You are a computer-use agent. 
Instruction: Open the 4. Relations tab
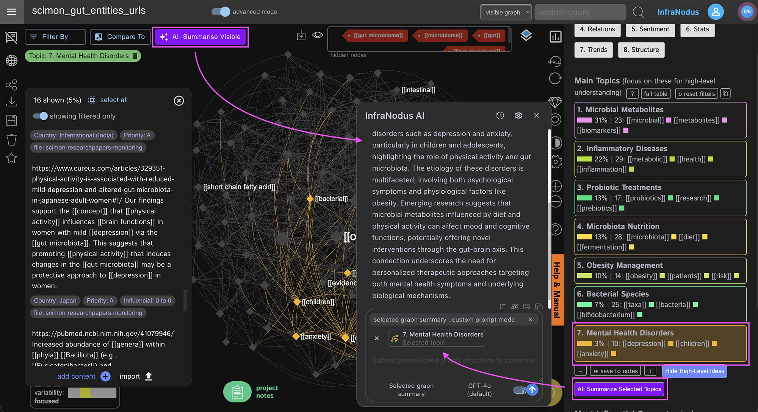[597, 29]
